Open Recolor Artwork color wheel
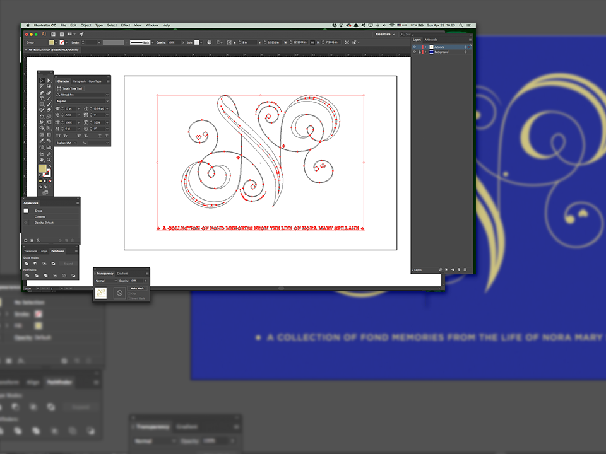Screen dimensions: 606x454 click(x=209, y=42)
